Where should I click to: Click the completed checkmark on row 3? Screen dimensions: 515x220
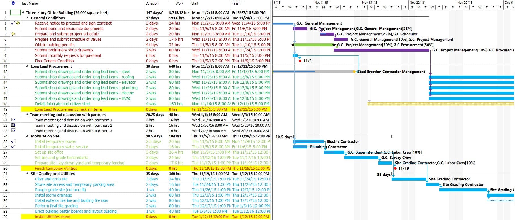coord(13,23)
